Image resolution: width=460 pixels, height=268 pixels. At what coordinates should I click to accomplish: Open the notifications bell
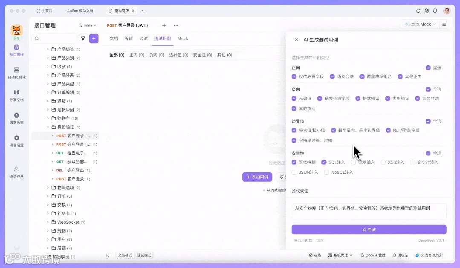[435, 11]
